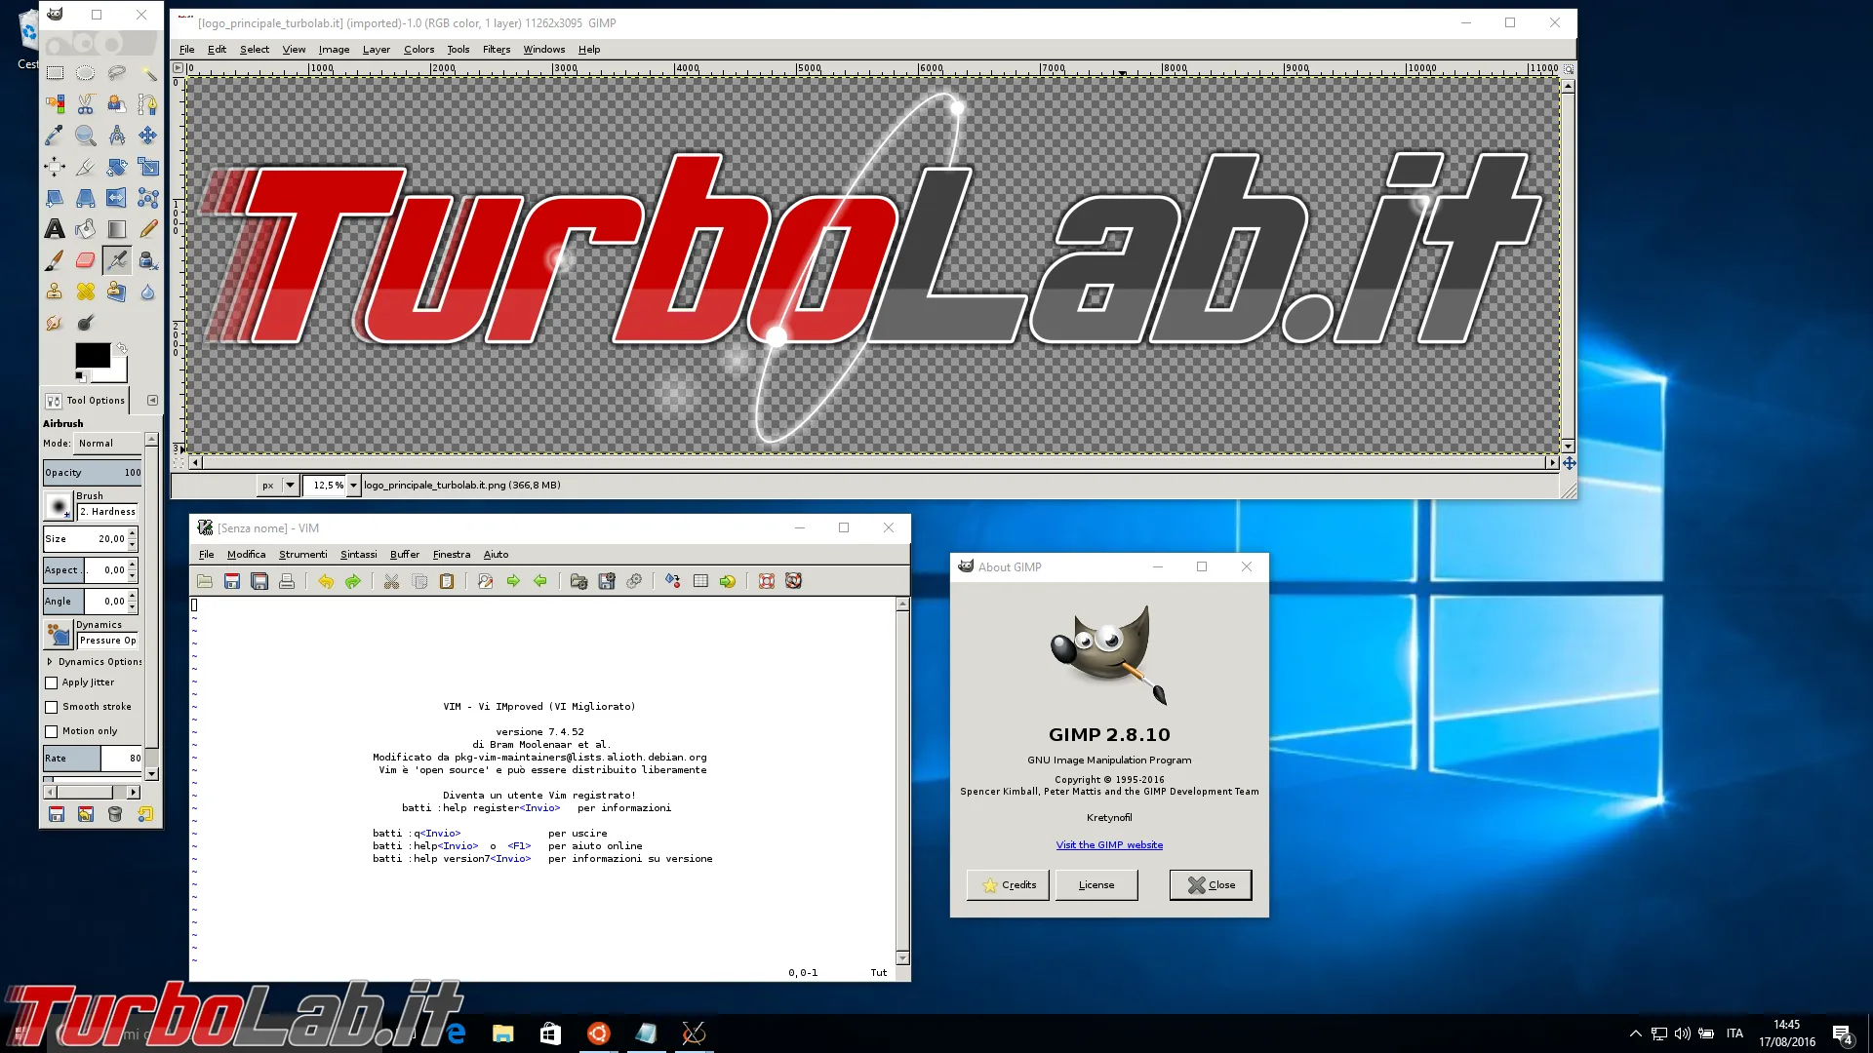This screenshot has height=1053, width=1873.
Task: Select the Rectangle Select tool in GIMP toolbox
Action: point(55,73)
